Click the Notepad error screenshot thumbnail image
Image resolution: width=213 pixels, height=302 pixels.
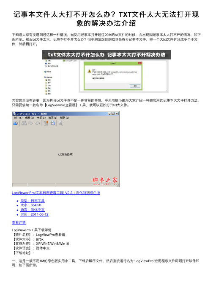106,72
